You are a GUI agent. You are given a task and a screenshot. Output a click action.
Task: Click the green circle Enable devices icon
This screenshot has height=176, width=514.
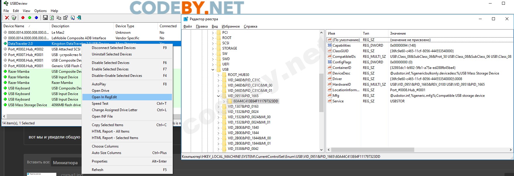30,18
